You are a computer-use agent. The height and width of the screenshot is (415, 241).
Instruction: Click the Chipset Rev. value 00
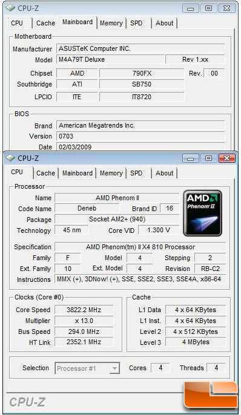214,73
